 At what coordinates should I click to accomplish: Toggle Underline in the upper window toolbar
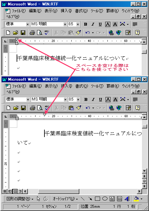pos(100,24)
